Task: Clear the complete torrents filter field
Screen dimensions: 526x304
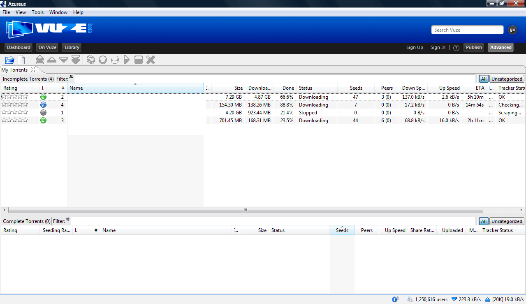Action: point(68,219)
